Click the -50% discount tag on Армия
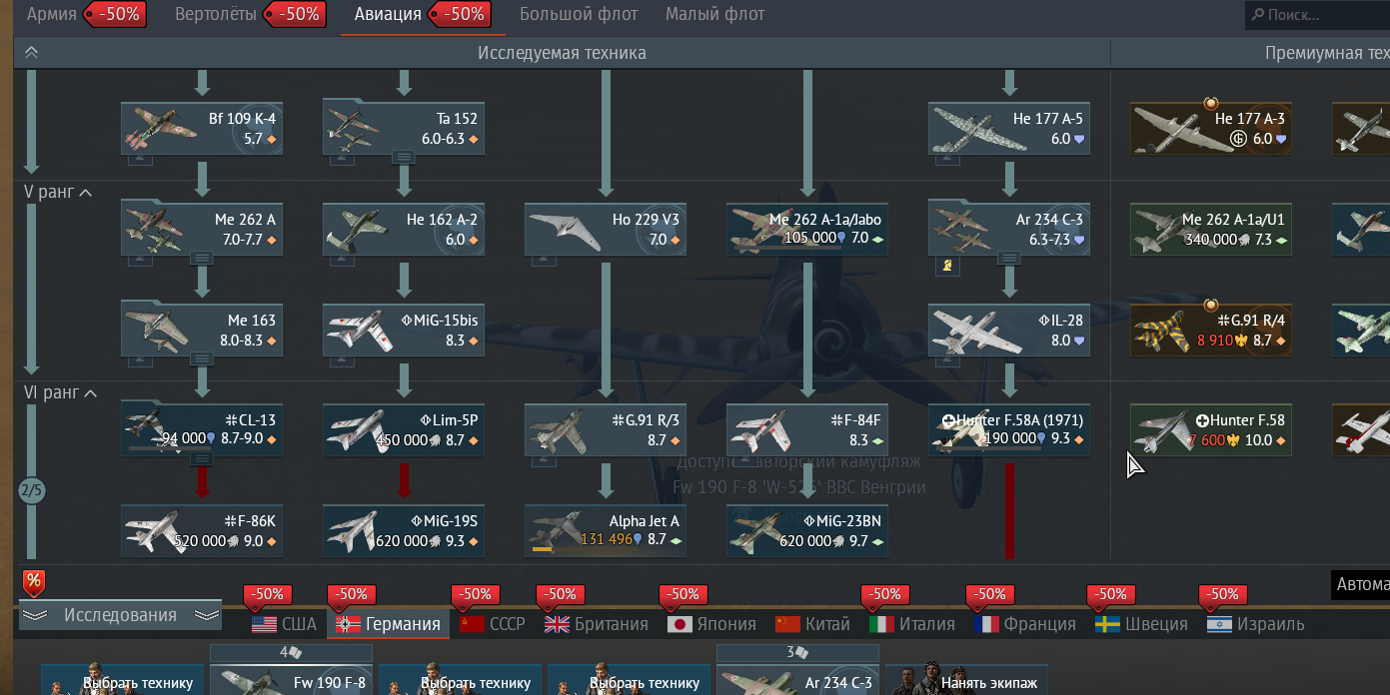This screenshot has height=695, width=1390. (x=113, y=14)
